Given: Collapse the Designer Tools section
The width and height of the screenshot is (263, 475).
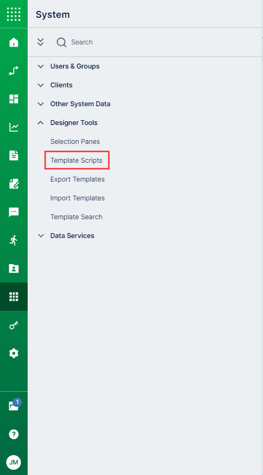Looking at the screenshot, I should [x=67, y=123].
